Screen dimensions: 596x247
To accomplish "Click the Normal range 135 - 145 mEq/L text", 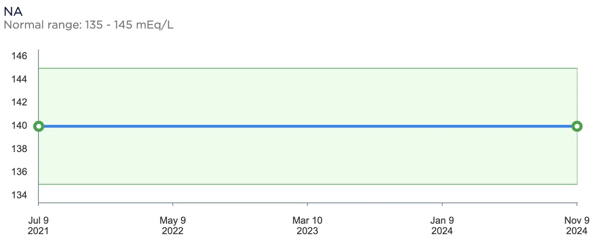I will (x=88, y=24).
